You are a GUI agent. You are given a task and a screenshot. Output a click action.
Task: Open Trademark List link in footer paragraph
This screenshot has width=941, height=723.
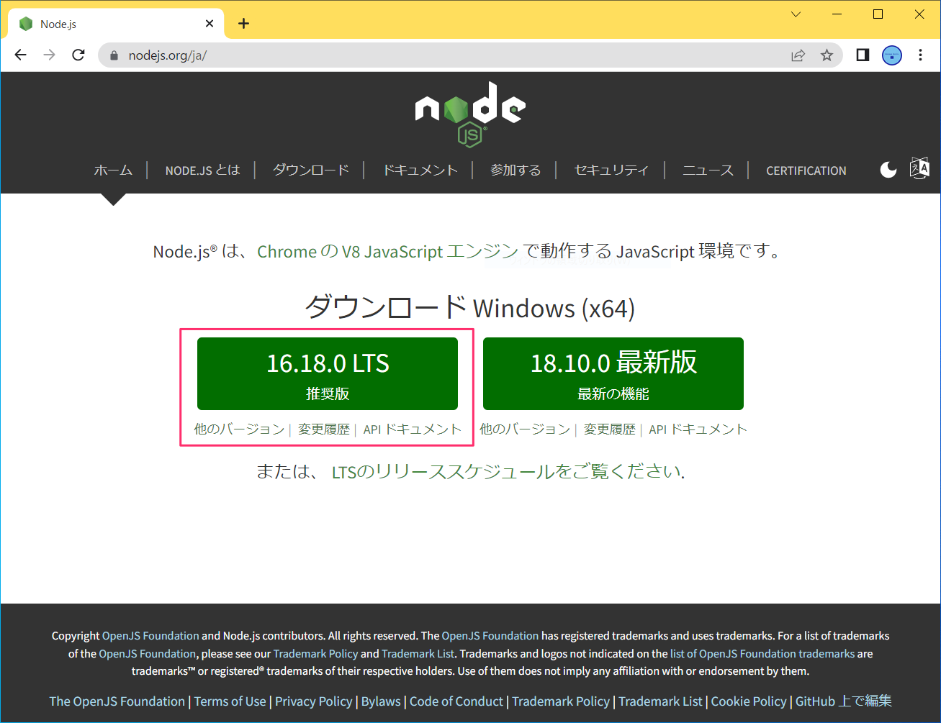tap(418, 654)
